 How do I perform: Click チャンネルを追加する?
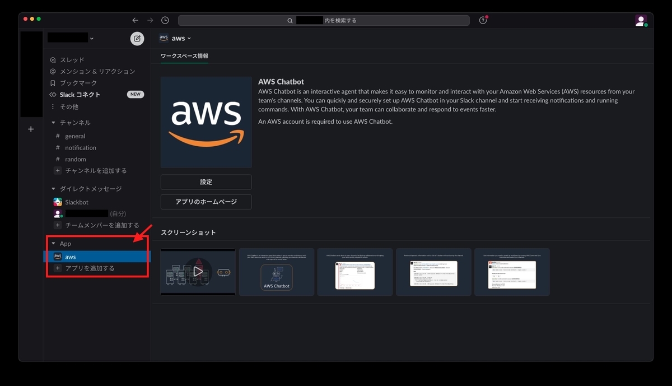(96, 171)
